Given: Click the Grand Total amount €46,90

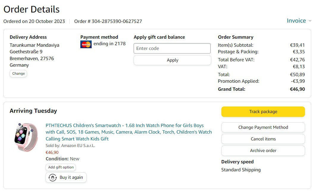Looking at the screenshot, I should [x=297, y=89].
